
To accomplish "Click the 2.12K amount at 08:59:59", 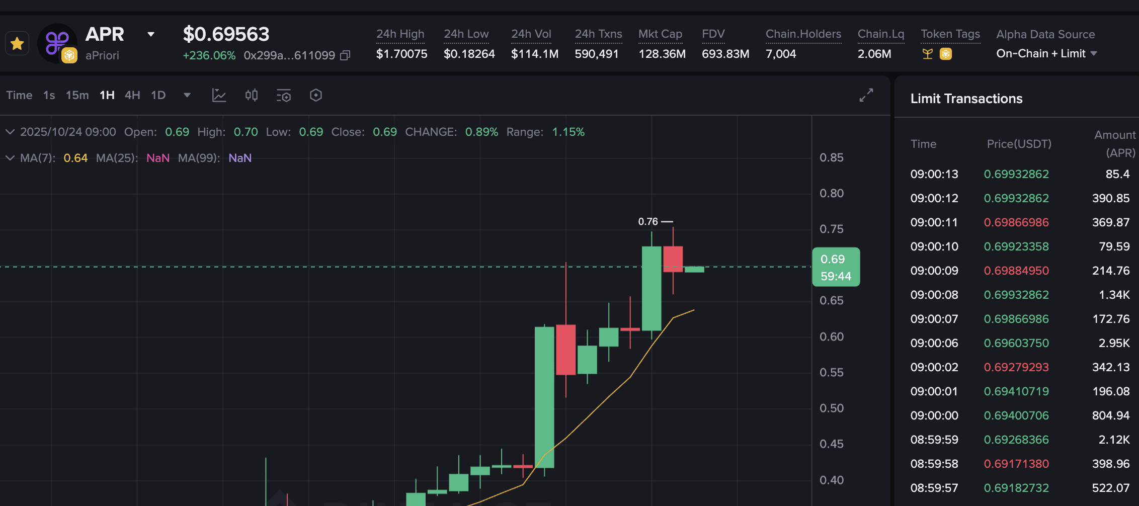I will 1114,440.
